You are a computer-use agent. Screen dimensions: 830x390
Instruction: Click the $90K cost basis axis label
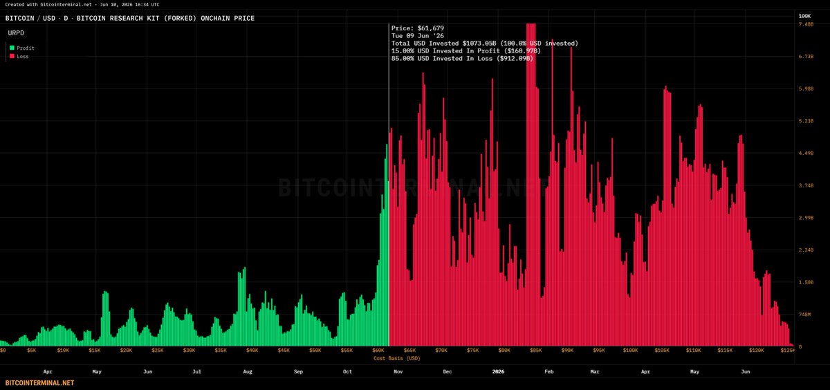tap(567, 351)
